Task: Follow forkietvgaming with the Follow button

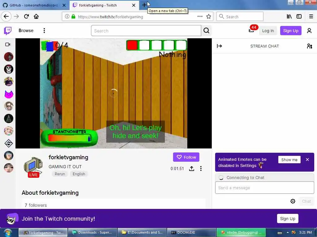Action: pyautogui.click(x=186, y=157)
